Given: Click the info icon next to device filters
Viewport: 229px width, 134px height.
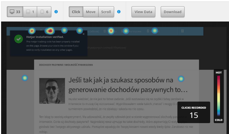Looking at the screenshot, I should 56,12.
